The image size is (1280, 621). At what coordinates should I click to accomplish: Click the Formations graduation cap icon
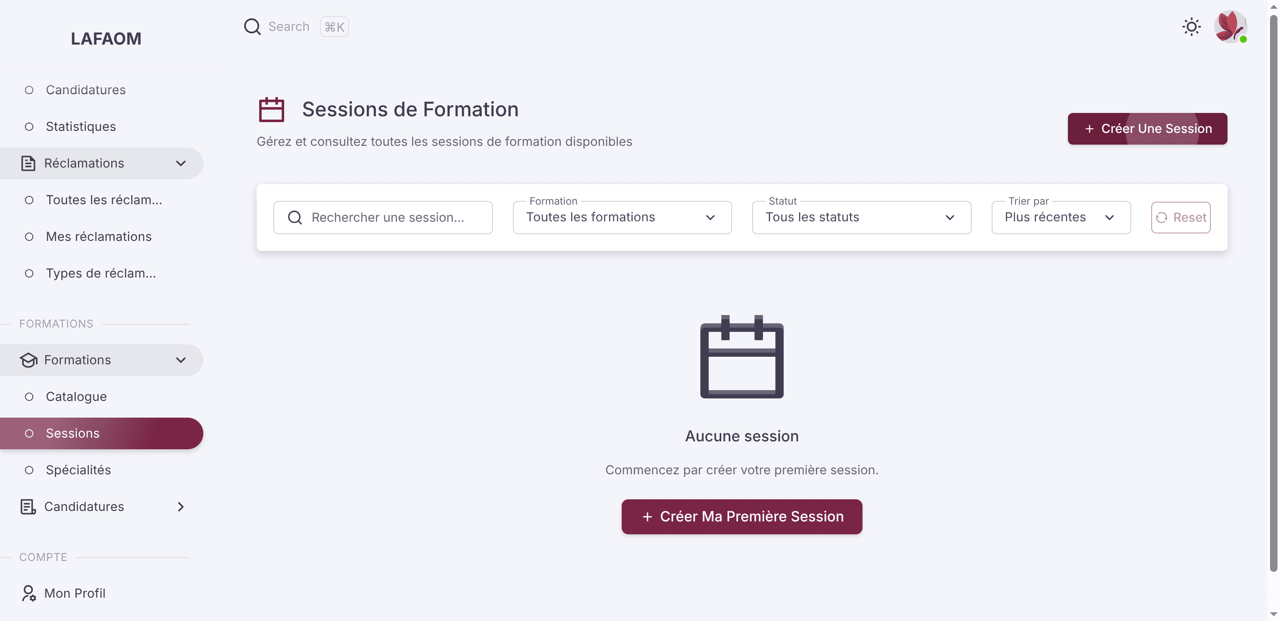coord(28,360)
